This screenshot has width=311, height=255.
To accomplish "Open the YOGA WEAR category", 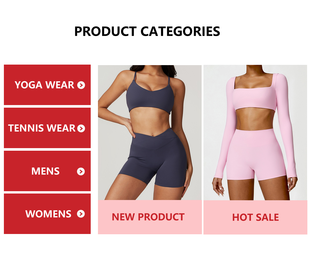I will [47, 85].
